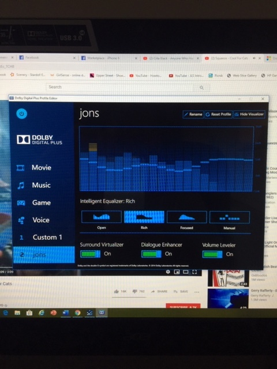This screenshot has height=369, width=277.
Task: Open Microsoft Store from the taskbar
Action: 29,312
